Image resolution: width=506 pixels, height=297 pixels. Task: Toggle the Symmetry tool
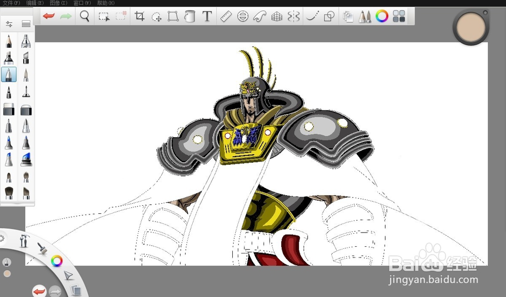tap(293, 16)
